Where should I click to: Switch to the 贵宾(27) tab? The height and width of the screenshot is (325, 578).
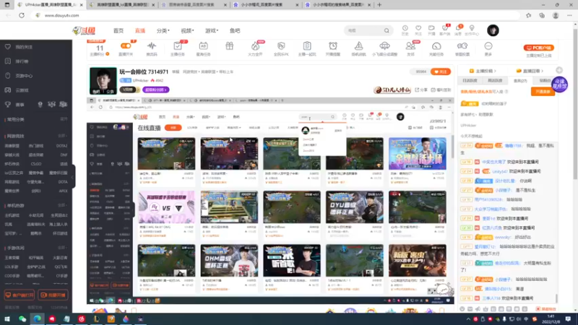[520, 81]
